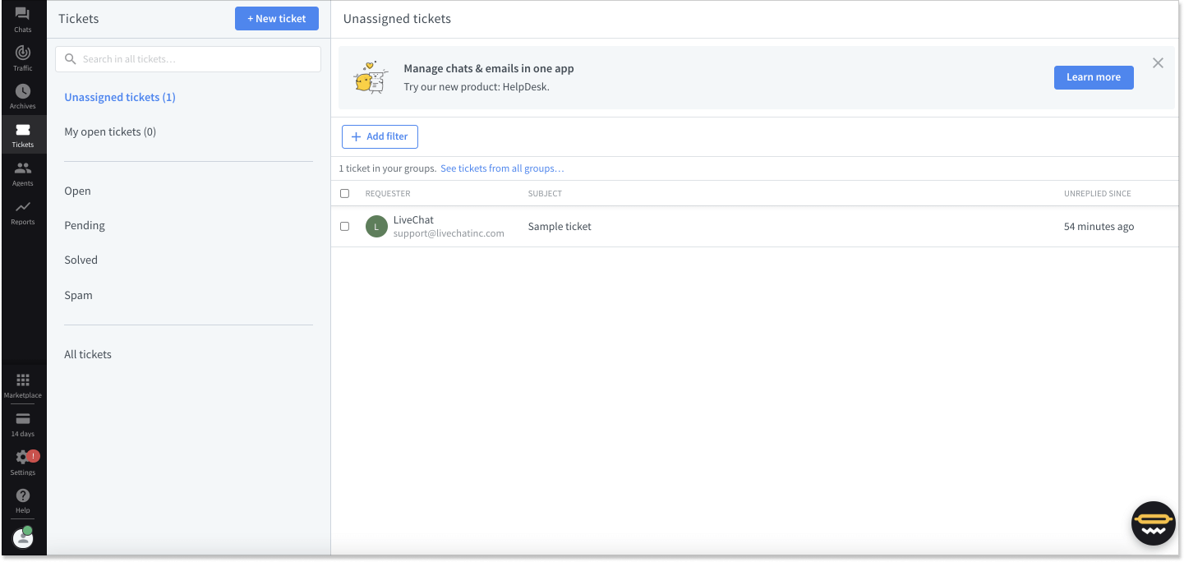Show All tickets list

tap(88, 354)
